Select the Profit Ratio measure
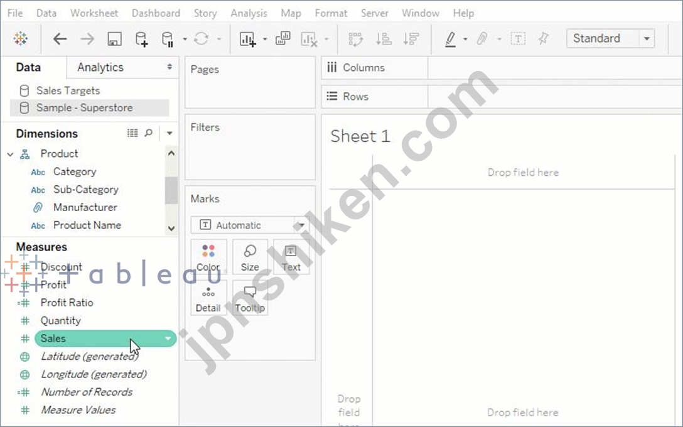 67,303
